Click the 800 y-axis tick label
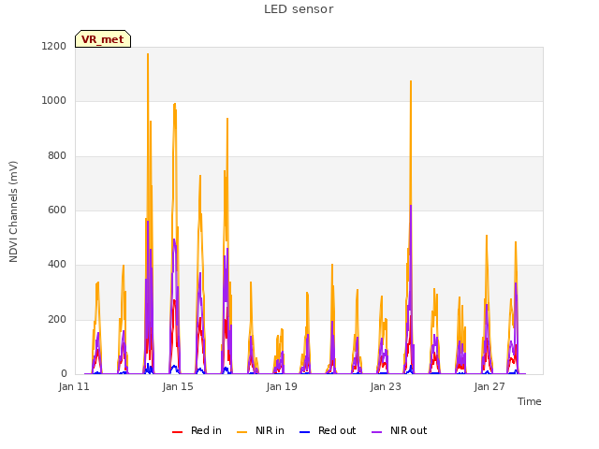The height and width of the screenshot is (449, 599). coord(57,155)
